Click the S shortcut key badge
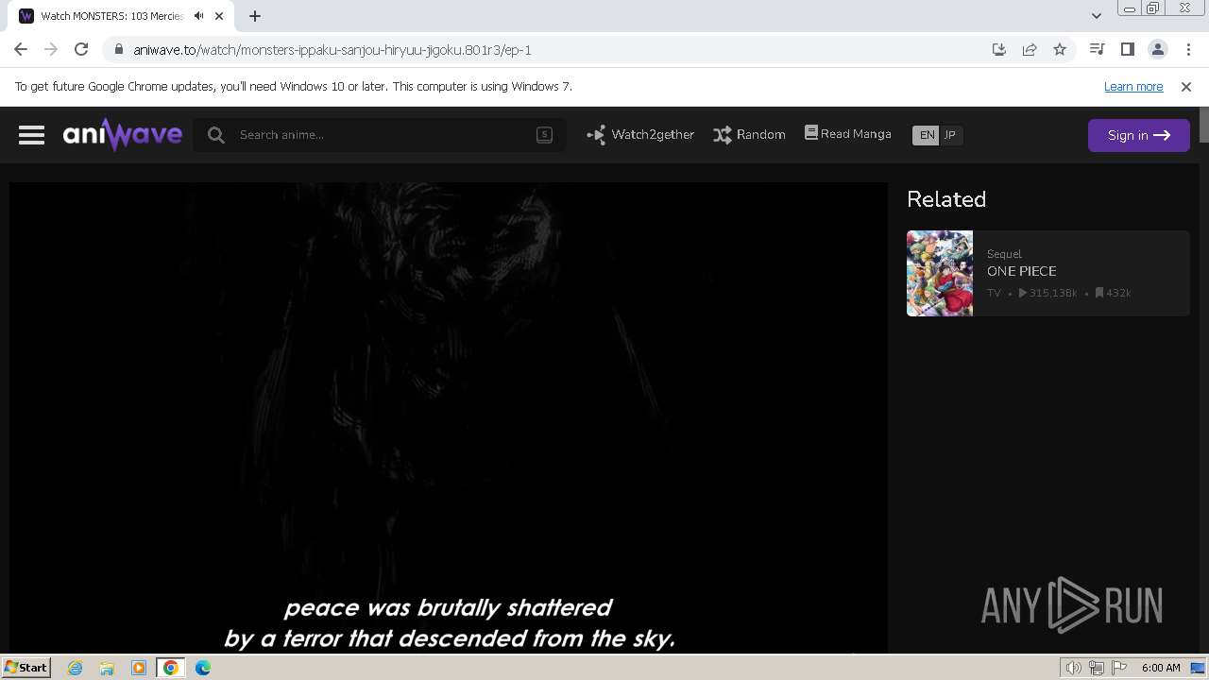Image resolution: width=1209 pixels, height=680 pixels. tap(544, 134)
